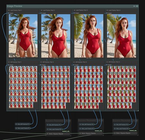The image size is (145, 140).
Task: Click images input port of Last Frame: Part 2
Action: click(x=41, y=13)
